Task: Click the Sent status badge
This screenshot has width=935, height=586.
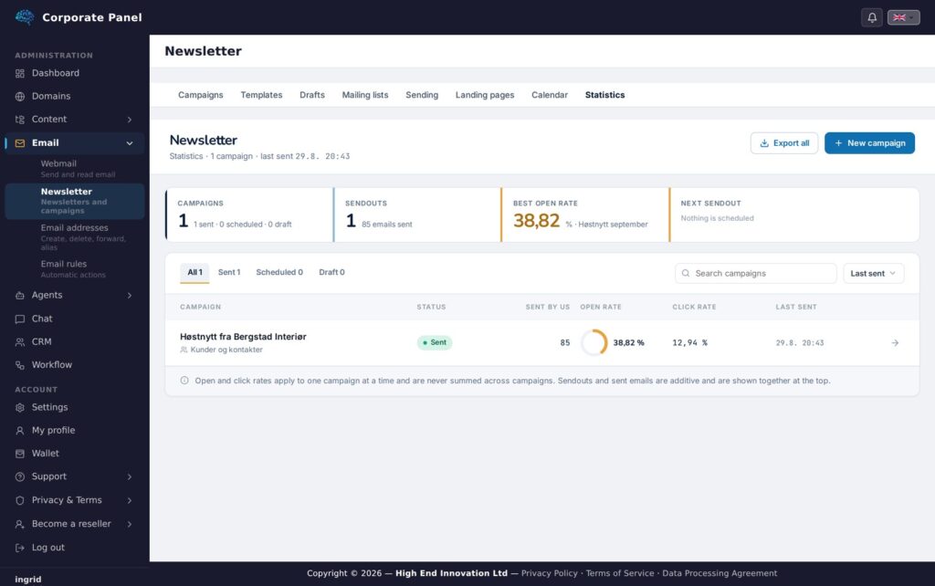Action: click(x=435, y=343)
